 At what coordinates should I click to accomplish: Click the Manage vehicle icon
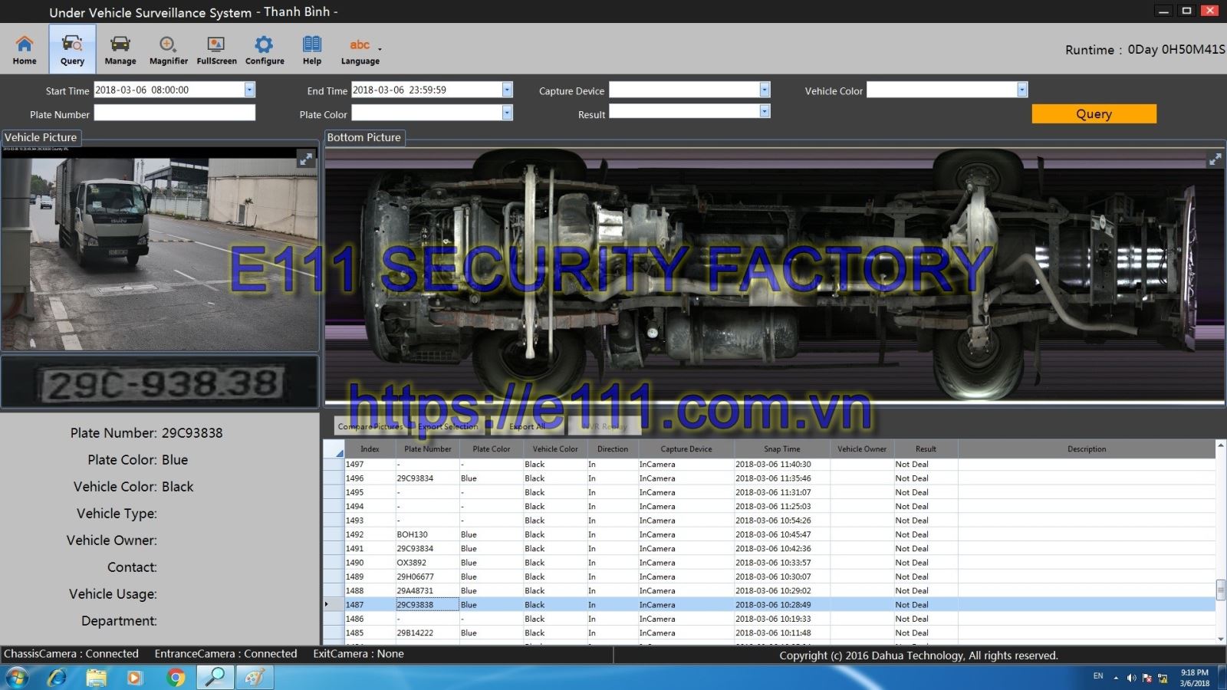coord(120,50)
